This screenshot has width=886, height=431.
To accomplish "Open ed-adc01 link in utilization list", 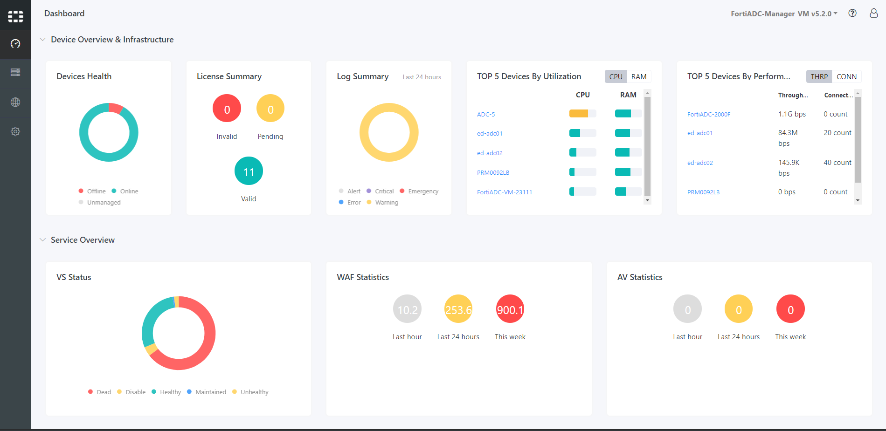I will [490, 133].
